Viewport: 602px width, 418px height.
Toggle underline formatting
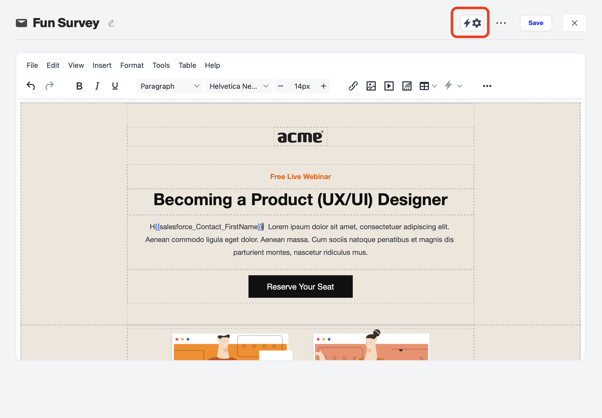point(115,86)
